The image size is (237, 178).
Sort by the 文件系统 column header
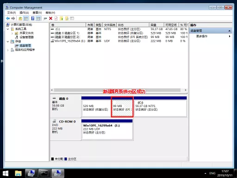pyautogui.click(x=110, y=25)
